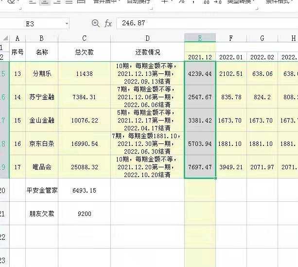298x267 pixels.
Task: Select row 20 header
Action: (x=4, y=190)
